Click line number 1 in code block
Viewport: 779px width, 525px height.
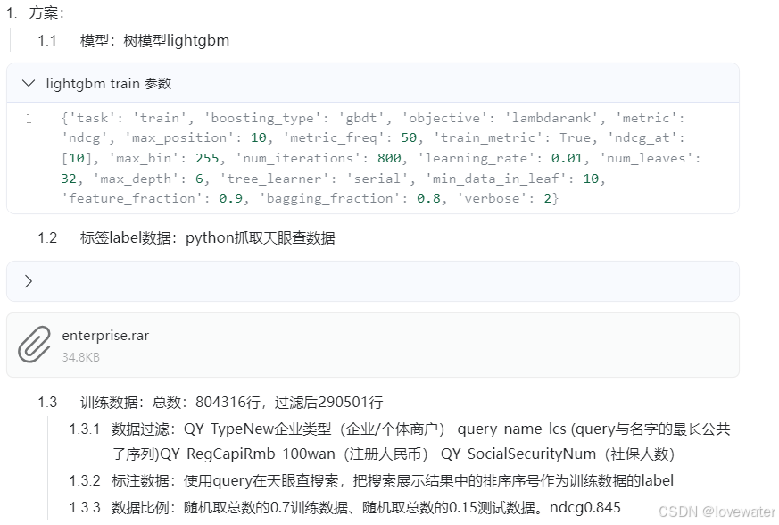pyautogui.click(x=29, y=119)
